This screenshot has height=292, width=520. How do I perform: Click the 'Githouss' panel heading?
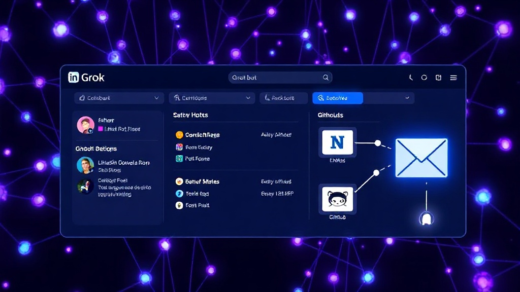330,115
